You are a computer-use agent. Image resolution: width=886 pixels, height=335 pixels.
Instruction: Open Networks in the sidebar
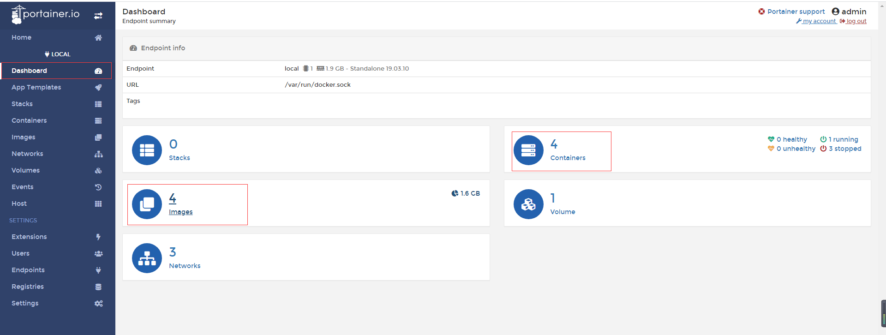pyautogui.click(x=27, y=154)
